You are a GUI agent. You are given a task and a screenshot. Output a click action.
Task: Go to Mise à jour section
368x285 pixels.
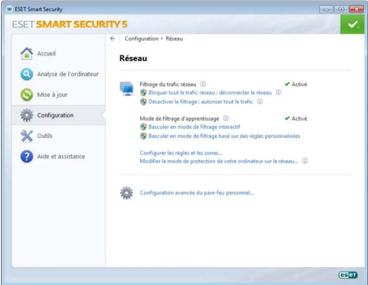pos(59,95)
